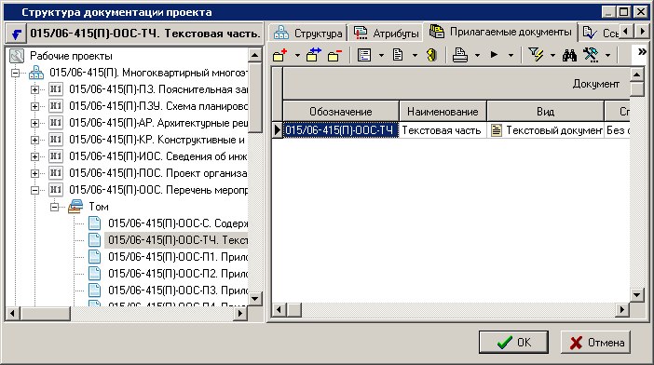Click tree vertical scrollbar down arrow
654x365 pixels.
tap(255, 298)
